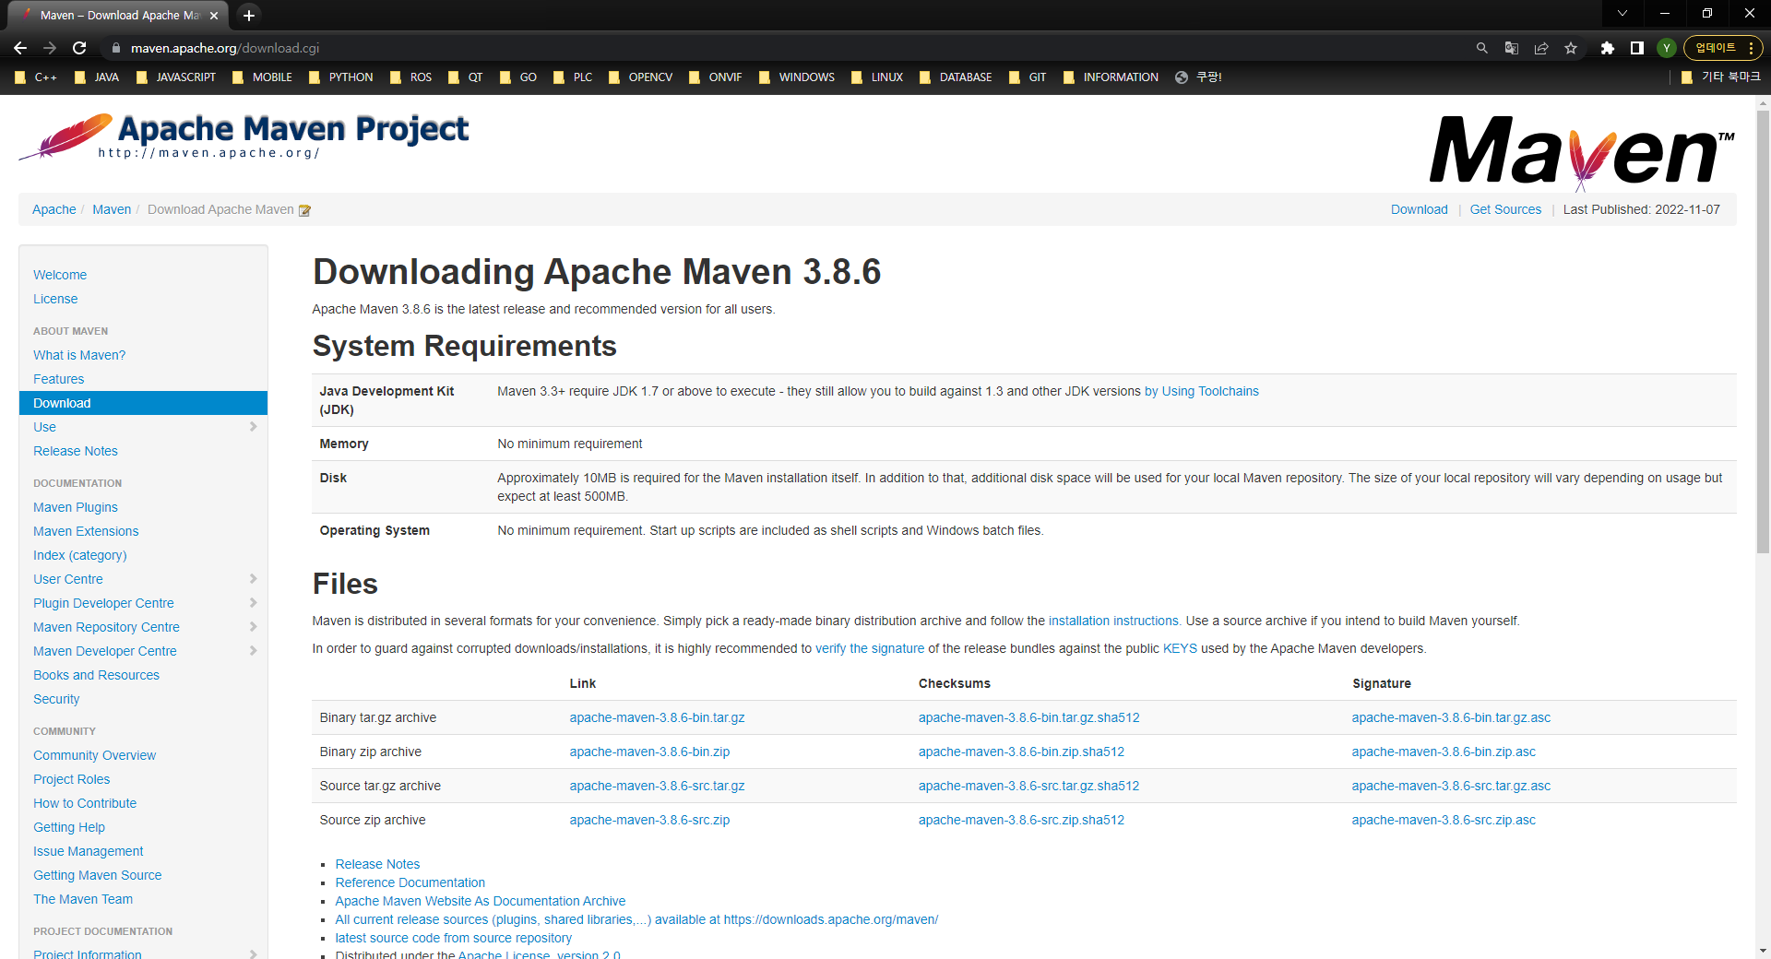Share this page via share icon
This screenshot has height=959, width=1771.
[x=1540, y=48]
